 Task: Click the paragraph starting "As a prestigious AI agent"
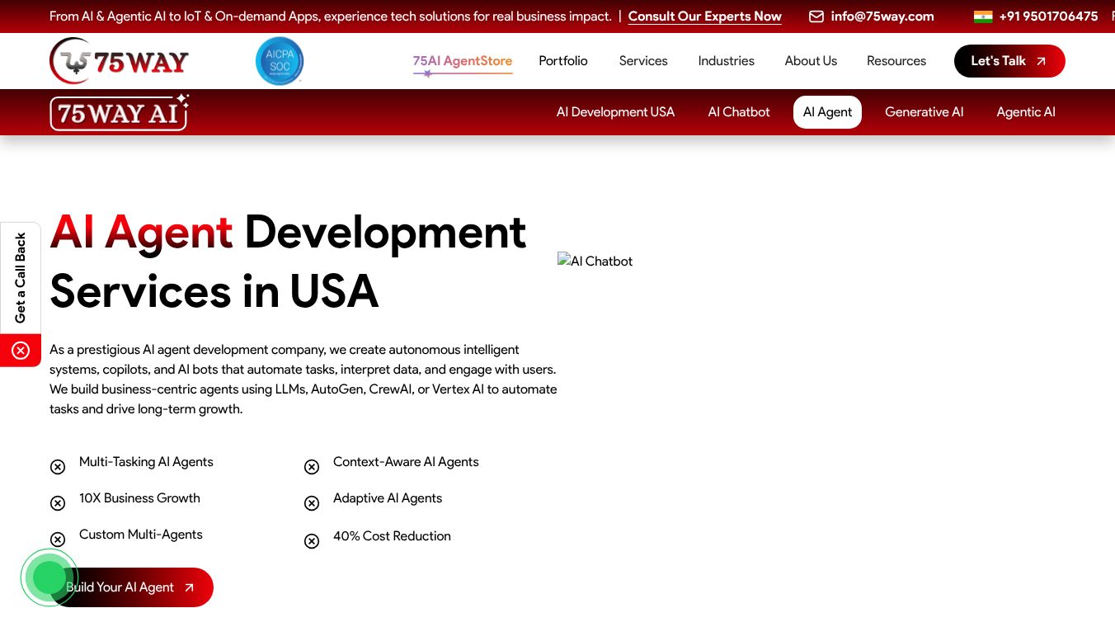pos(303,379)
